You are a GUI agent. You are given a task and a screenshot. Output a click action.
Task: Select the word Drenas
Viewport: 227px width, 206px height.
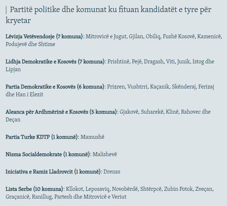click(112, 172)
